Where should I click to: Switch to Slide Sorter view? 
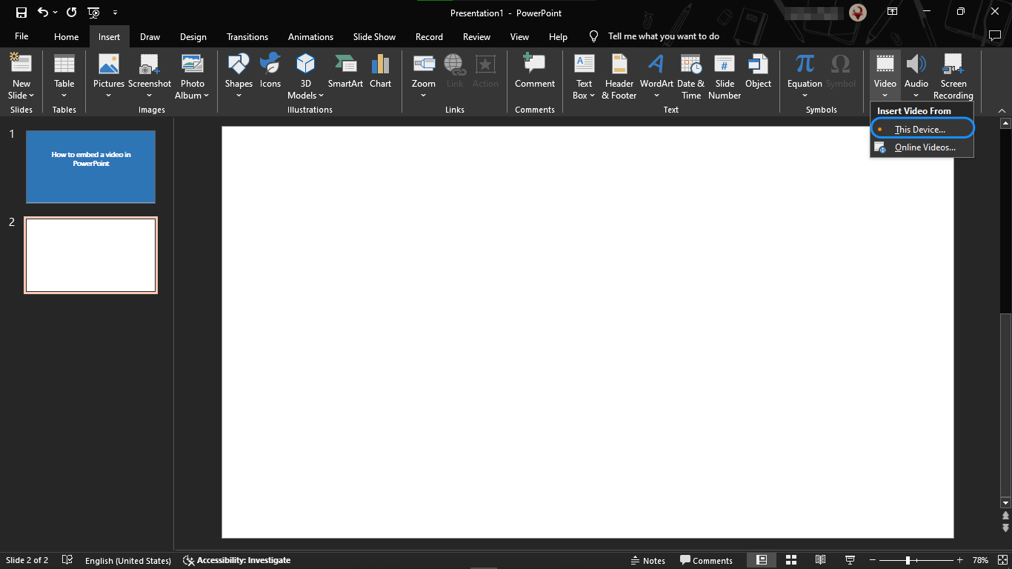point(791,560)
